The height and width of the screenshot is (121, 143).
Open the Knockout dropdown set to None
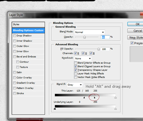(x=83, y=58)
